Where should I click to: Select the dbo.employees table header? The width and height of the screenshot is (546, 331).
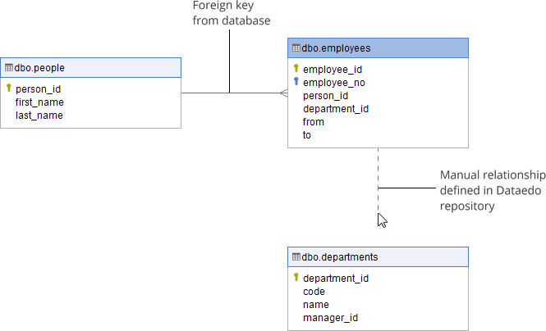378,48
